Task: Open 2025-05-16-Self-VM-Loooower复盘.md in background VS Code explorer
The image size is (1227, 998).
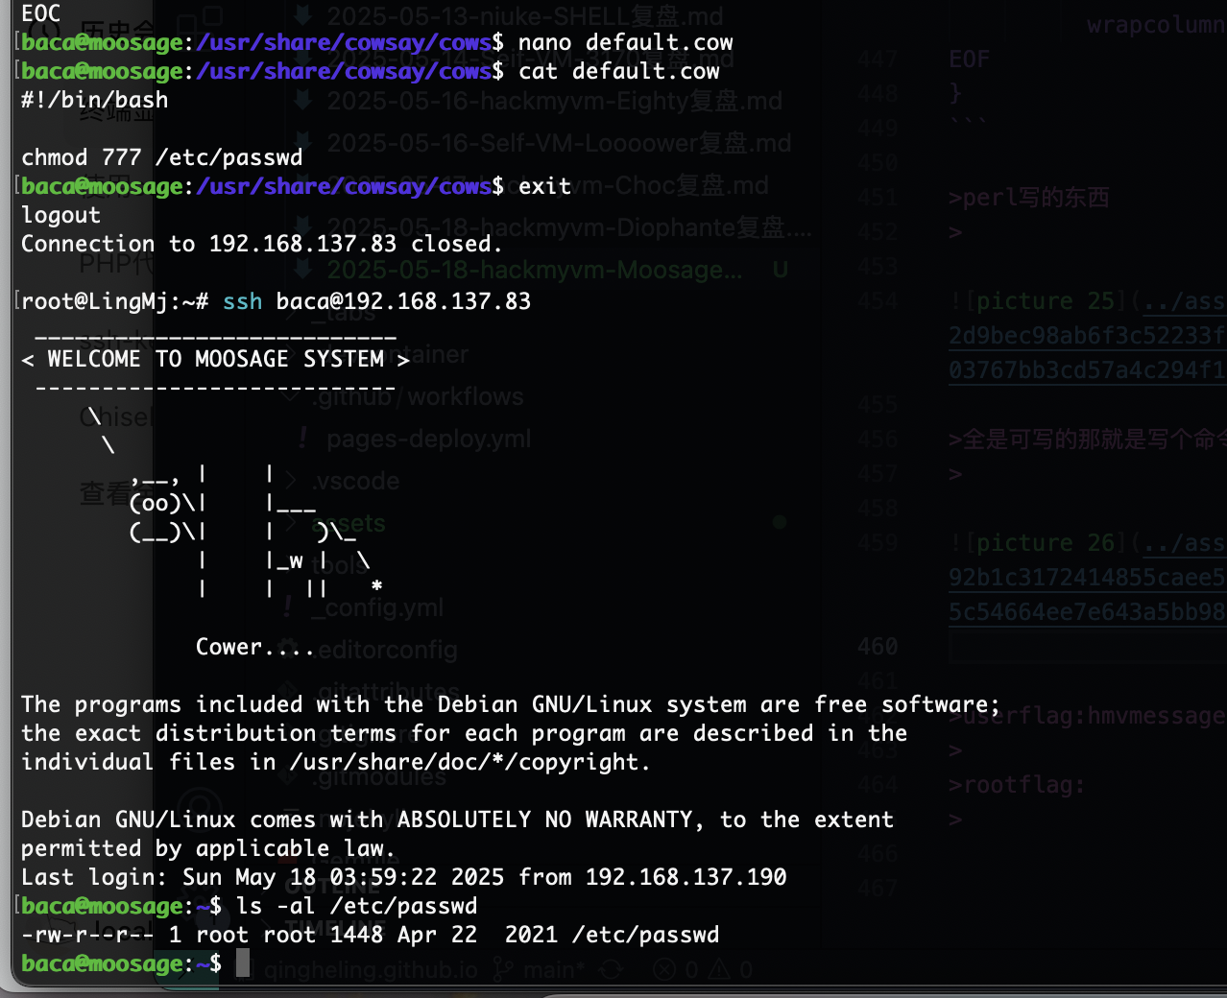Action: pyautogui.click(x=559, y=143)
